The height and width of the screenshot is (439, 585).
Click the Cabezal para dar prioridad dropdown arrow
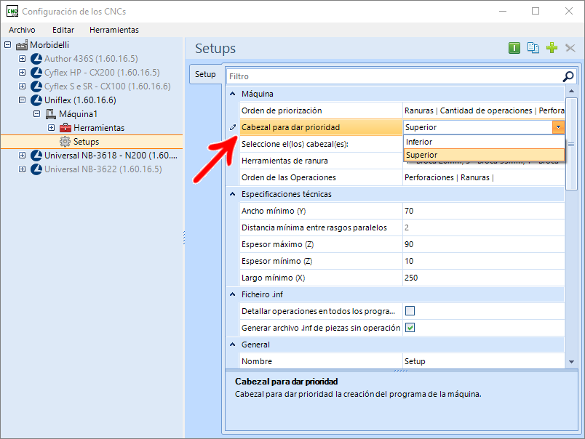(557, 127)
